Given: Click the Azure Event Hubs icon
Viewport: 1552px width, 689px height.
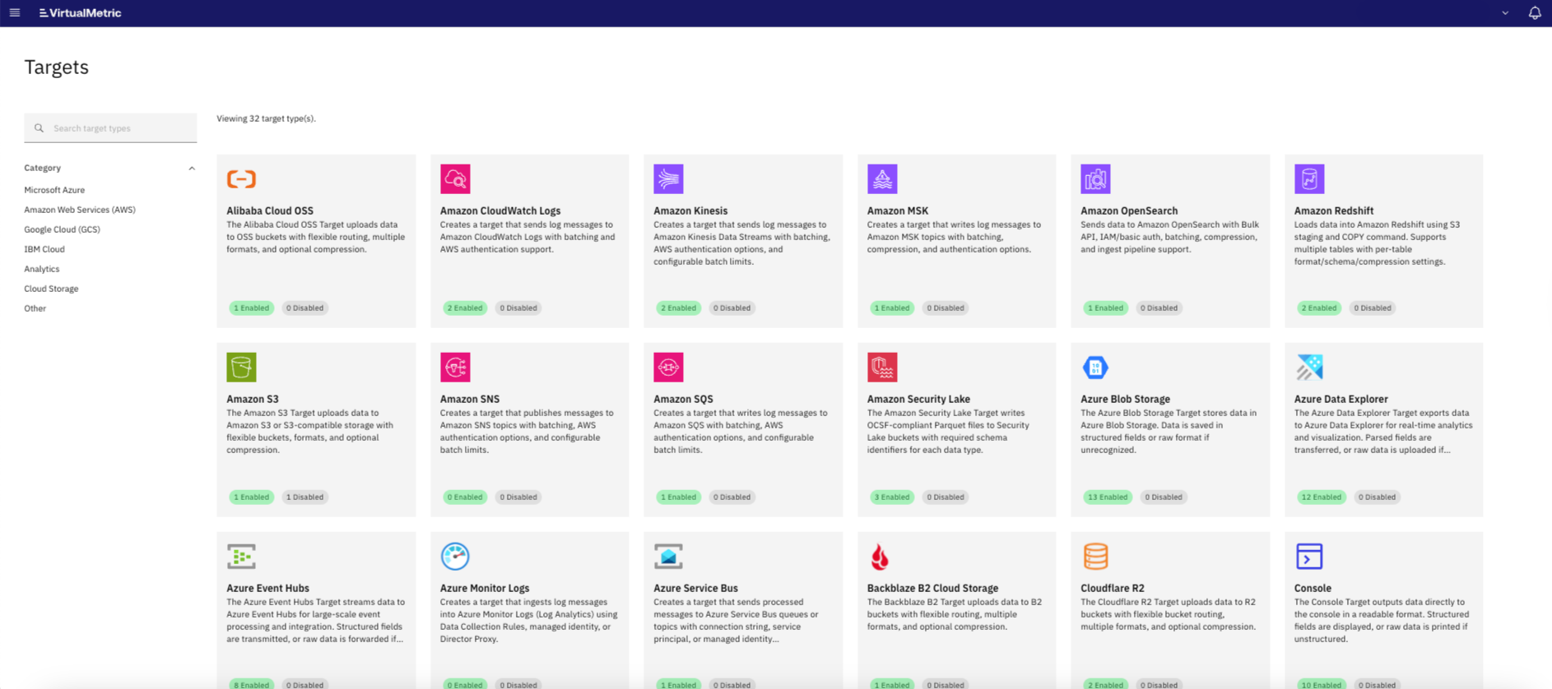Looking at the screenshot, I should pyautogui.click(x=241, y=556).
